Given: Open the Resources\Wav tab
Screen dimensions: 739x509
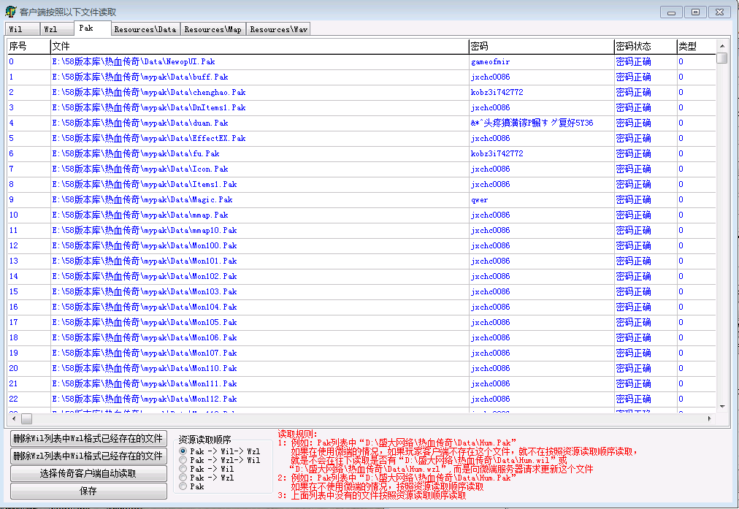Looking at the screenshot, I should (x=278, y=29).
